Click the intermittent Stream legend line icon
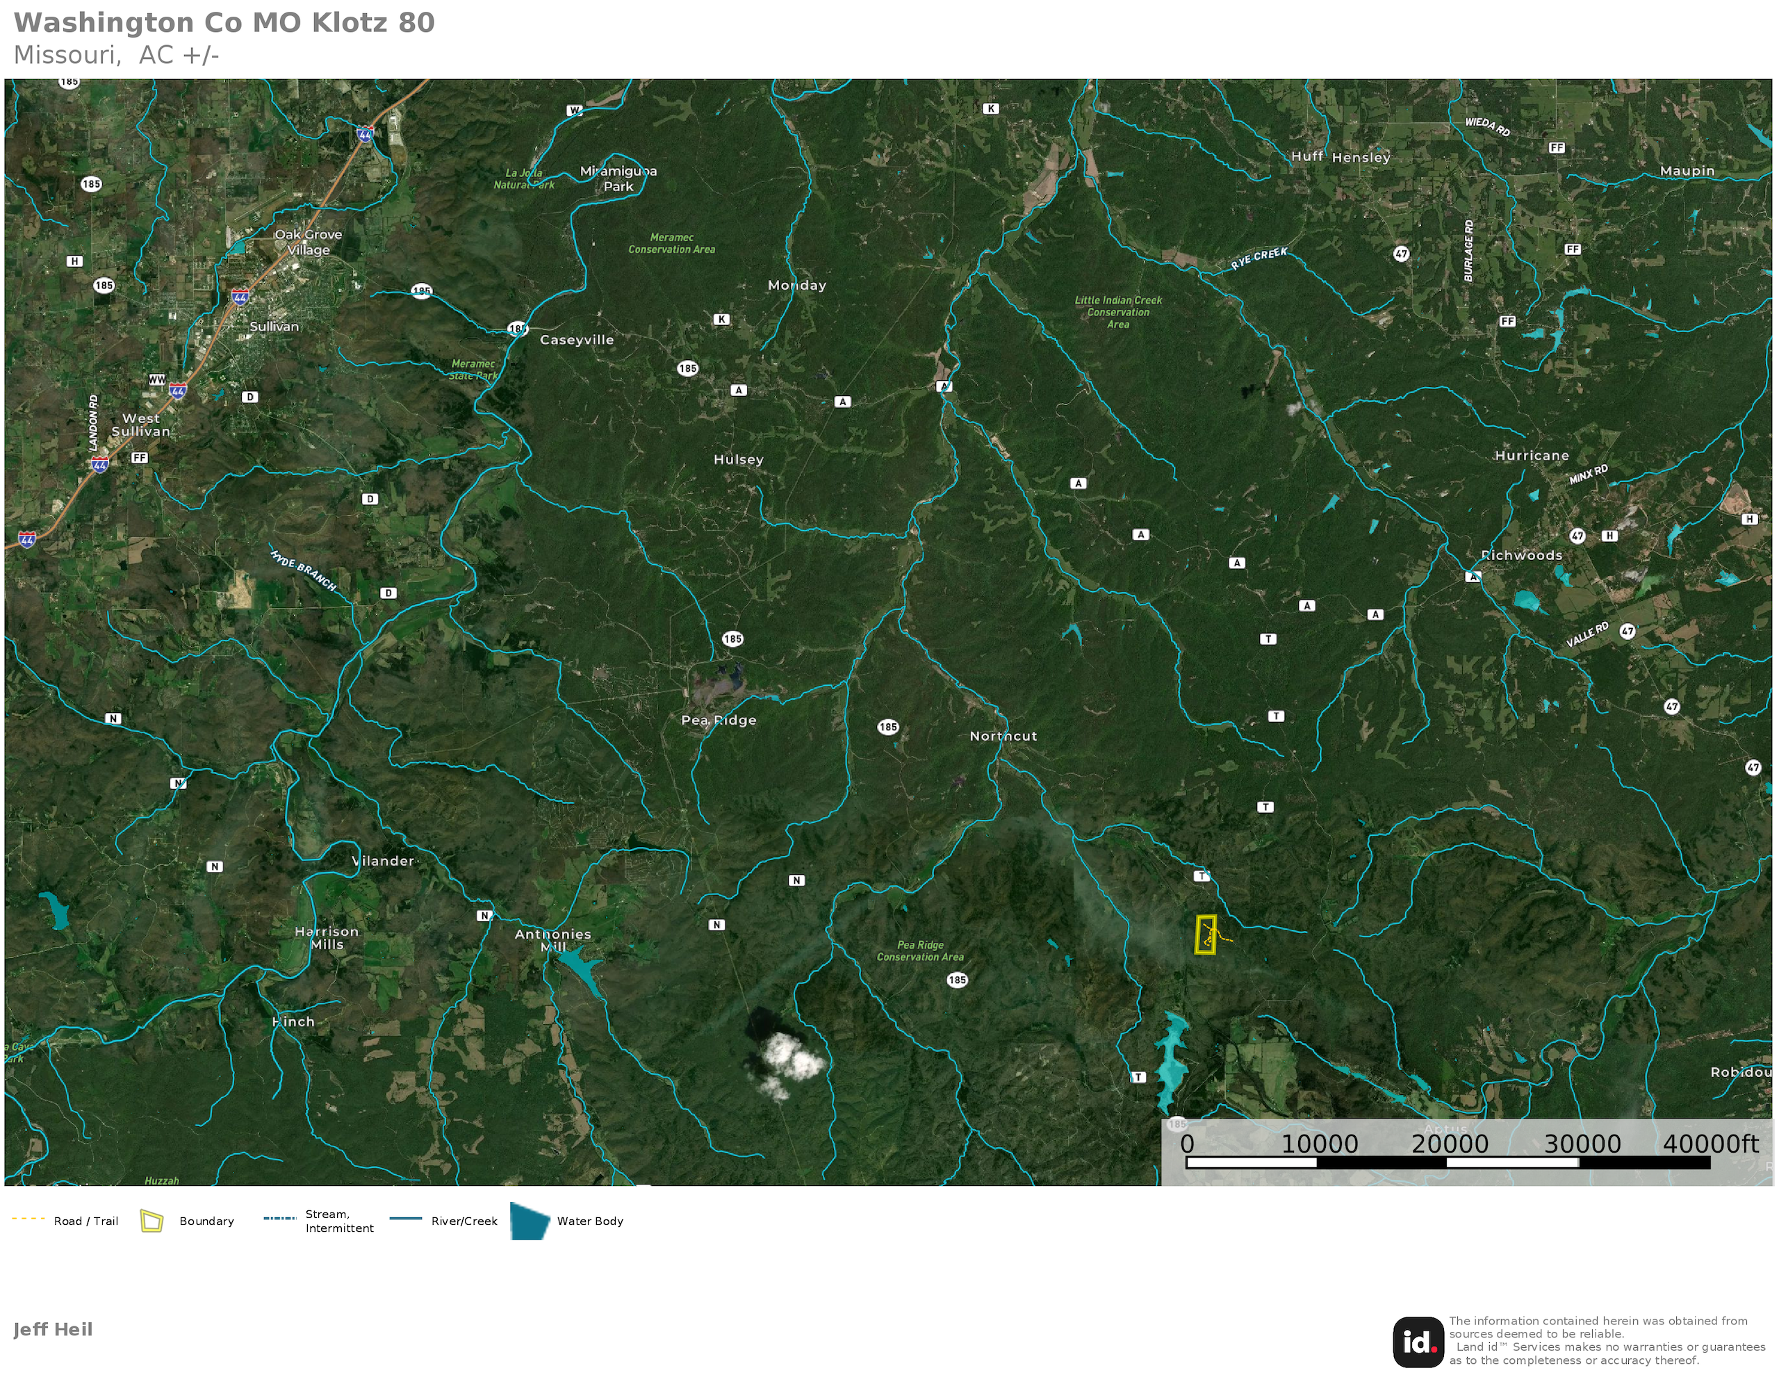Screen dimensions: 1779x1375 [x=279, y=1219]
